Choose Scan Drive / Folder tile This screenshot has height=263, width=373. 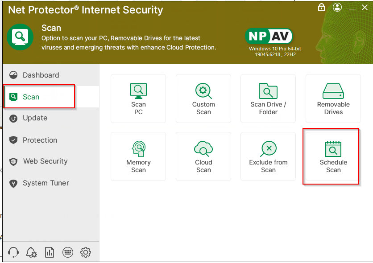268,99
